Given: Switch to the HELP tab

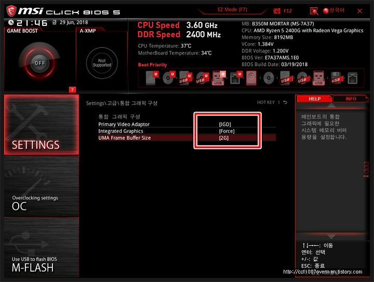Looking at the screenshot, I should (x=315, y=99).
